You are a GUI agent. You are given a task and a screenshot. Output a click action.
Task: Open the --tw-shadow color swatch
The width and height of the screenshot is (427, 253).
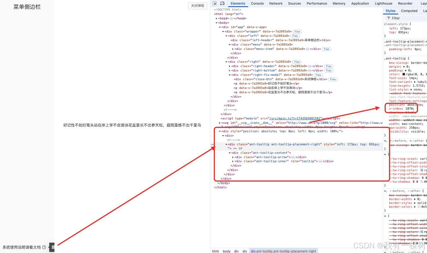422,182
